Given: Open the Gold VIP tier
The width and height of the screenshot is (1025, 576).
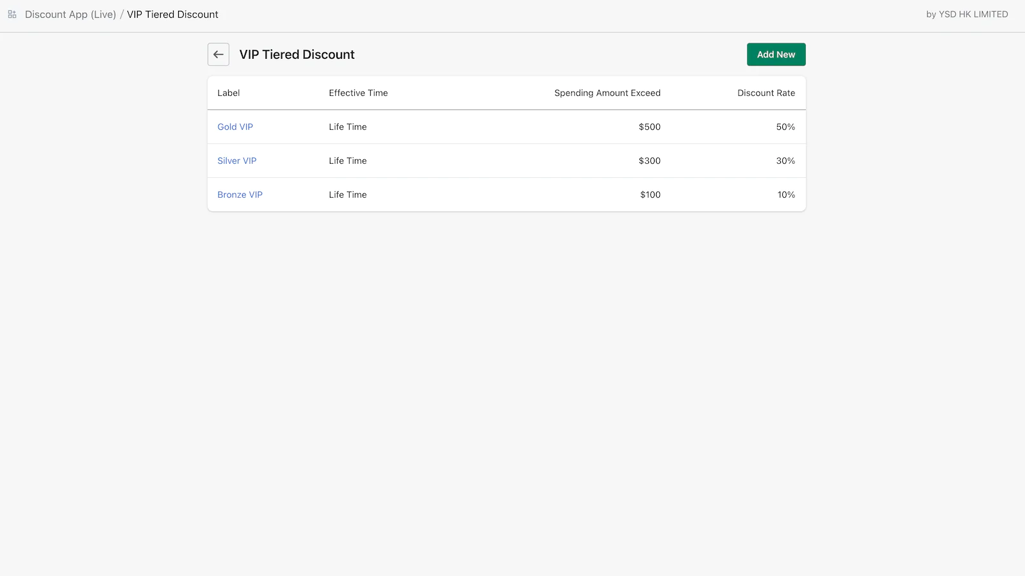Looking at the screenshot, I should coord(235,127).
